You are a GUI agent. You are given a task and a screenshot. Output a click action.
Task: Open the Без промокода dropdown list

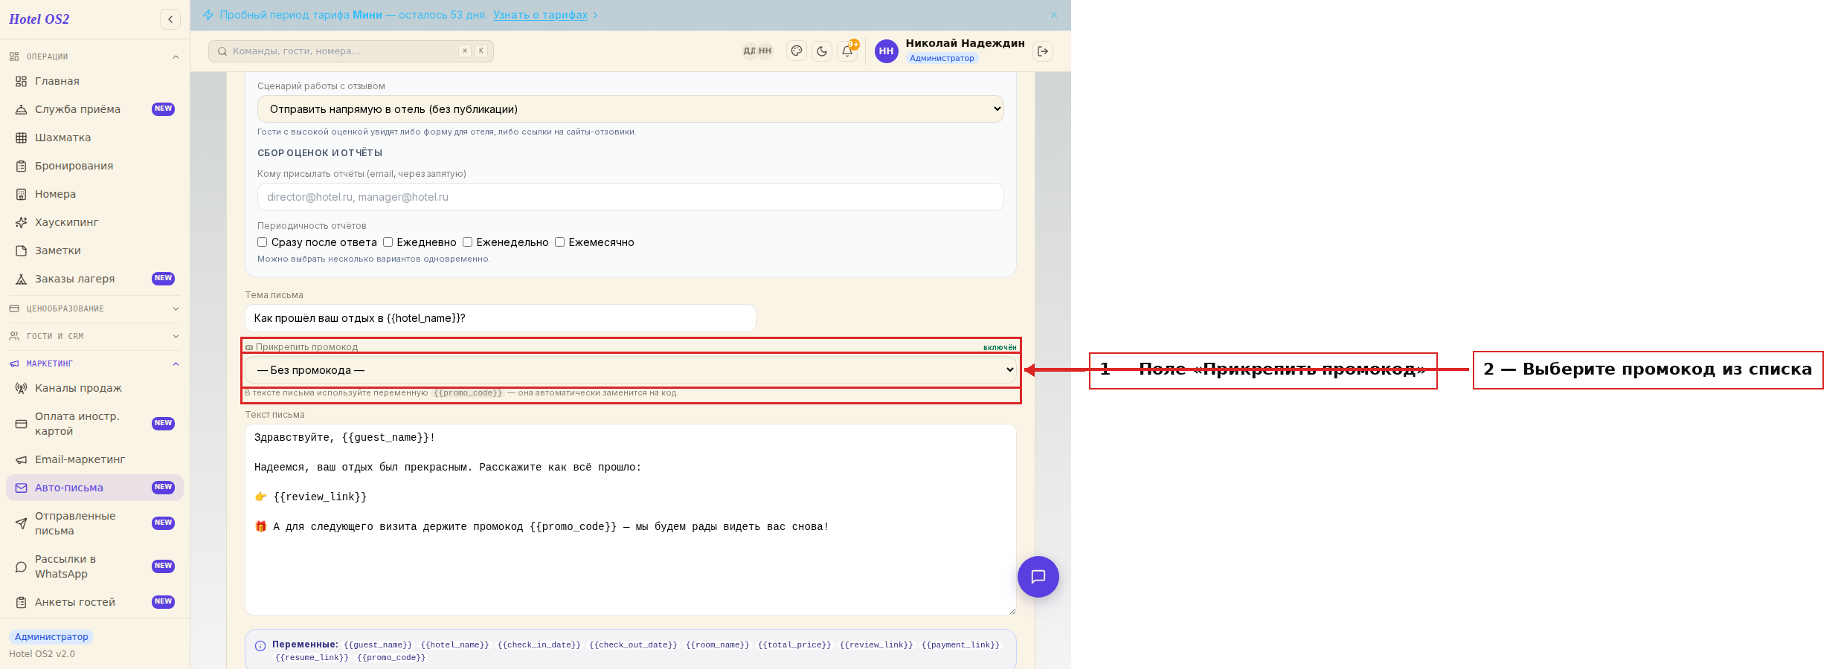click(x=631, y=370)
